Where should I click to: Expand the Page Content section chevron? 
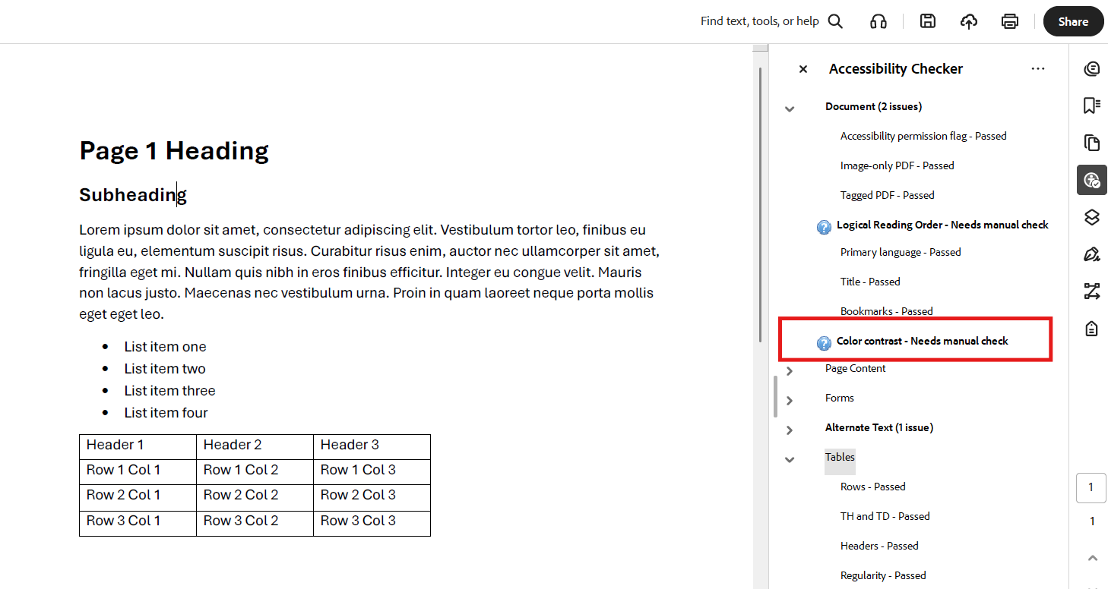click(790, 370)
